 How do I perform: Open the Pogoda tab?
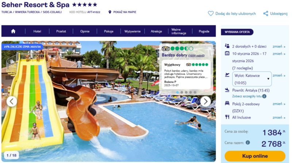[x=204, y=31]
